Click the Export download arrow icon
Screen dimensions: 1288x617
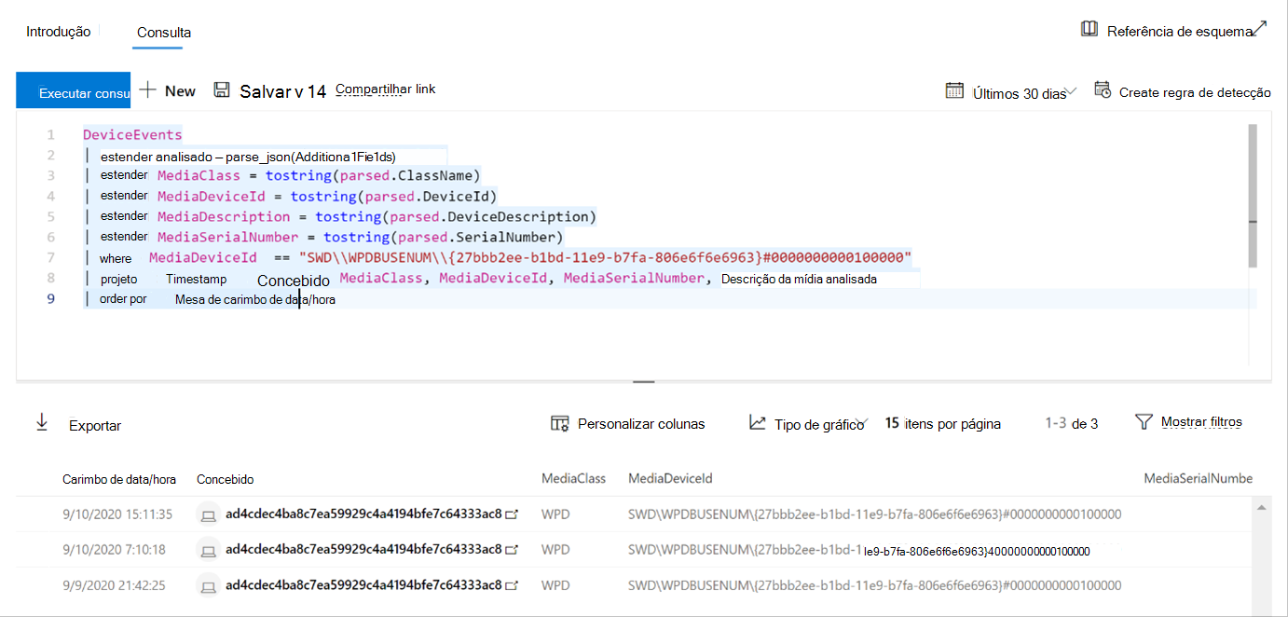tap(42, 422)
